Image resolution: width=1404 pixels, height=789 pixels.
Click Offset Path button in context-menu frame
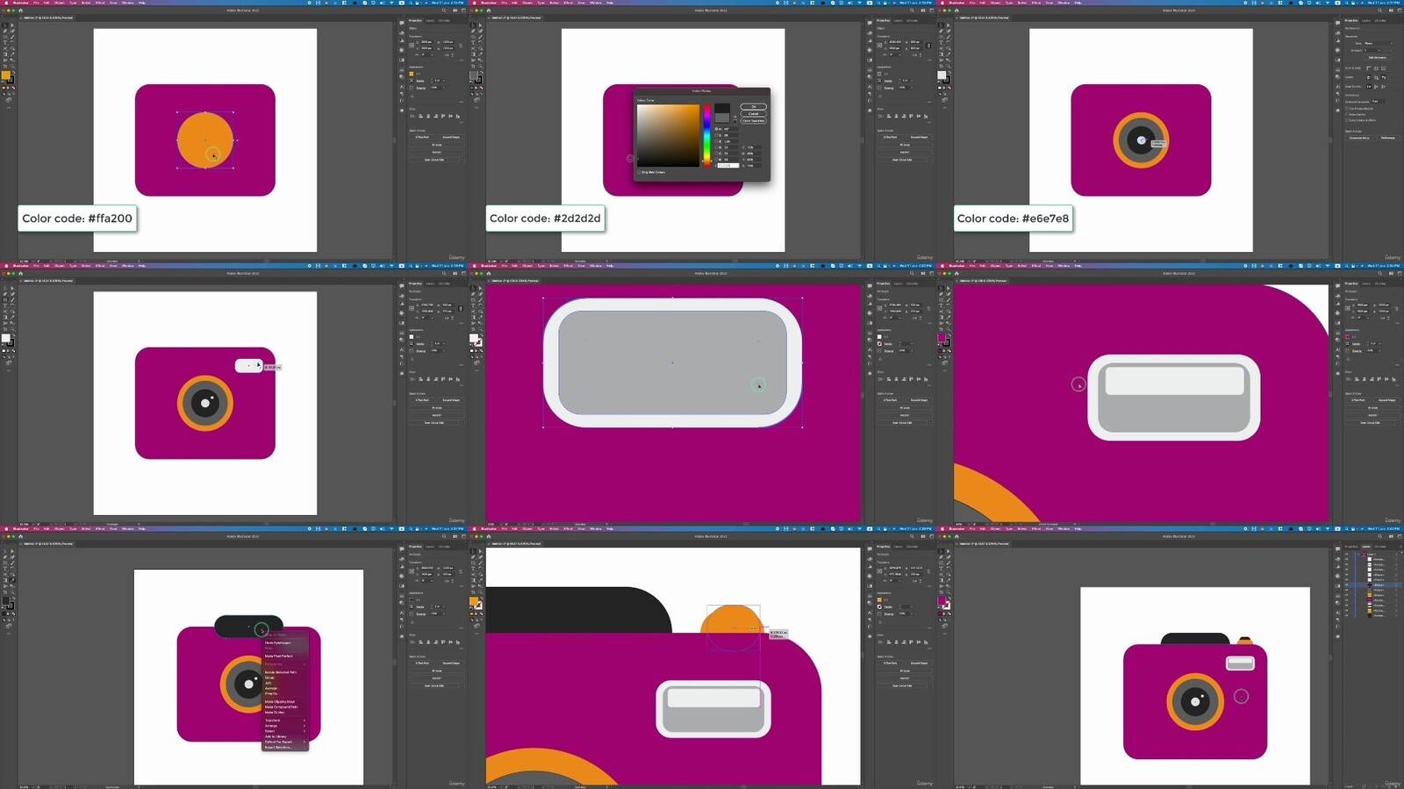pos(422,663)
